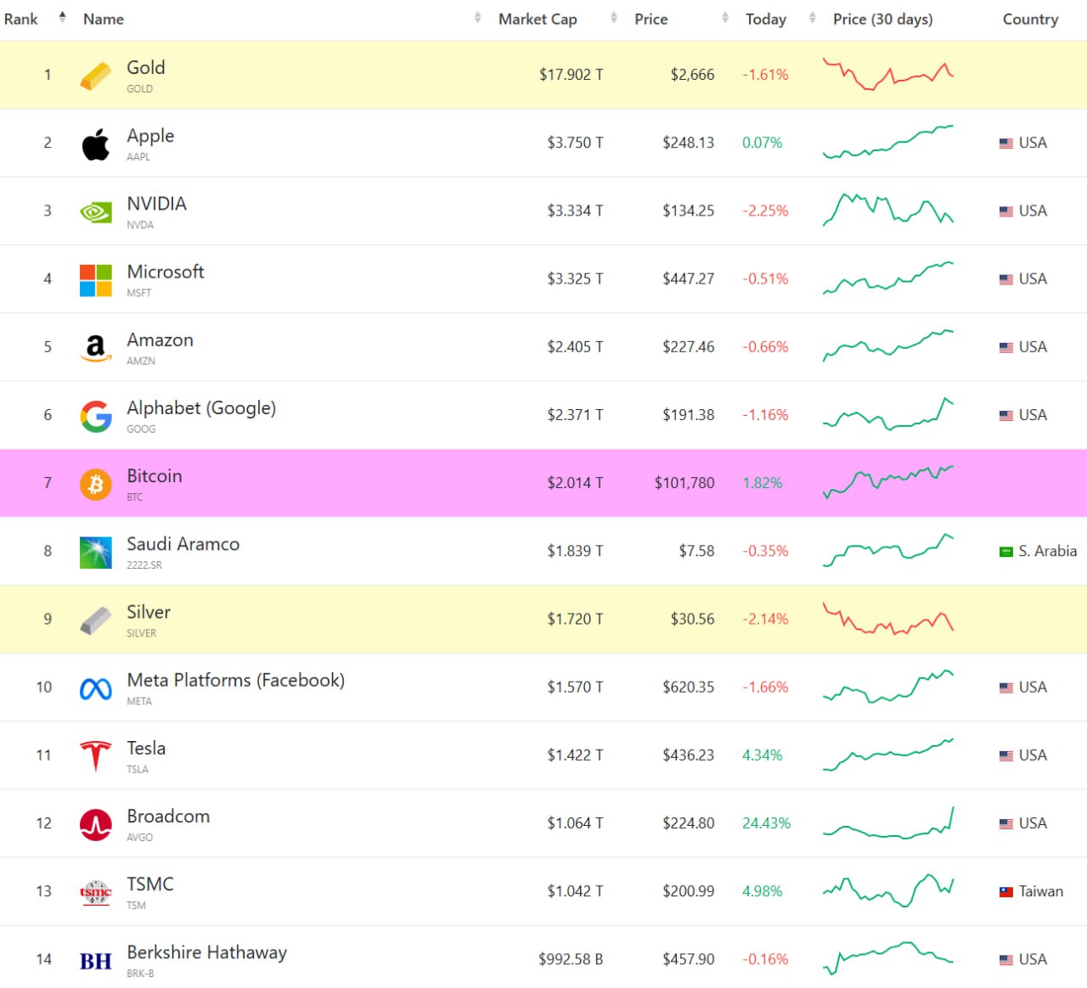This screenshot has width=1087, height=988.
Task: Click the NVIDIA logo icon
Action: [x=96, y=212]
